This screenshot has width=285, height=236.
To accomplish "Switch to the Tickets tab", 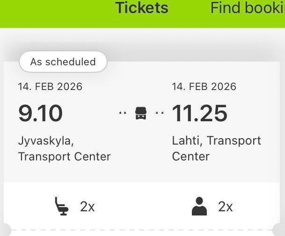I will [142, 8].
